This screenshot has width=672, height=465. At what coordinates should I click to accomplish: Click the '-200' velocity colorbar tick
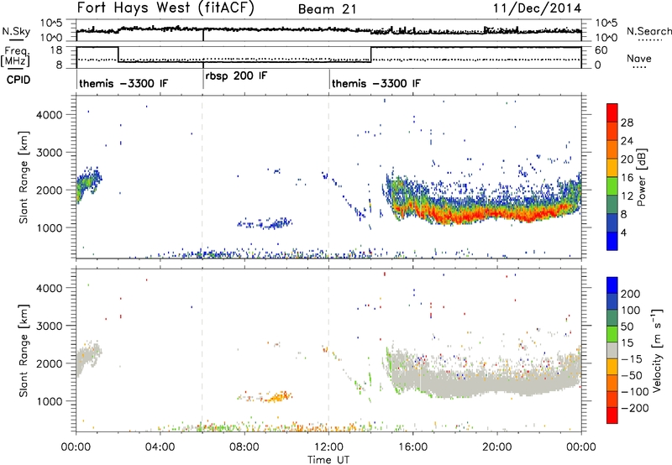point(635,408)
